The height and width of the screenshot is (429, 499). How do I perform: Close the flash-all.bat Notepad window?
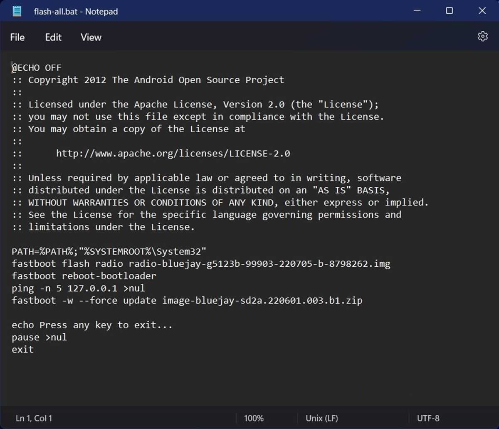[482, 11]
